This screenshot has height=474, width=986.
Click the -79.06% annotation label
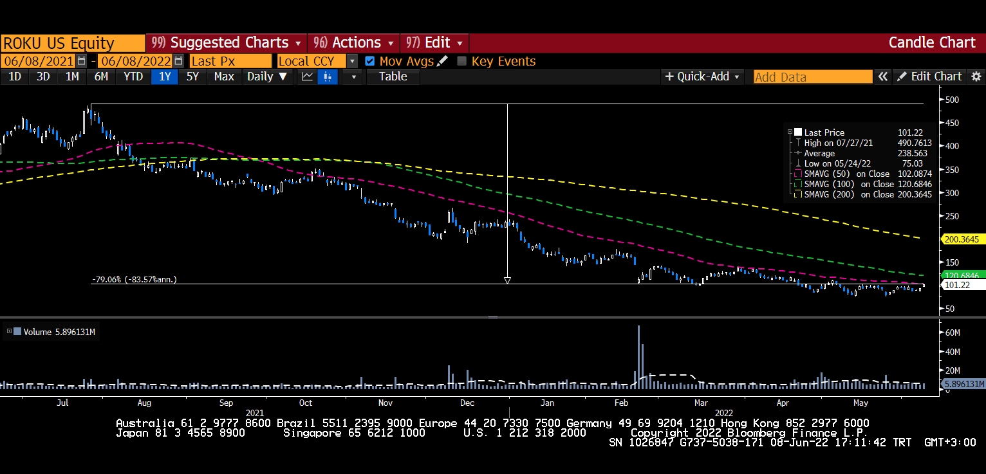tap(134, 280)
